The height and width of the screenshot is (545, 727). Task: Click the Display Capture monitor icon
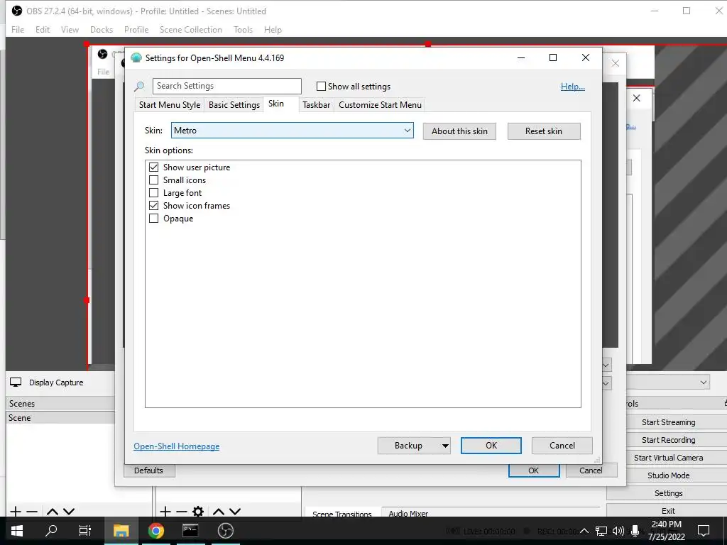pos(16,382)
